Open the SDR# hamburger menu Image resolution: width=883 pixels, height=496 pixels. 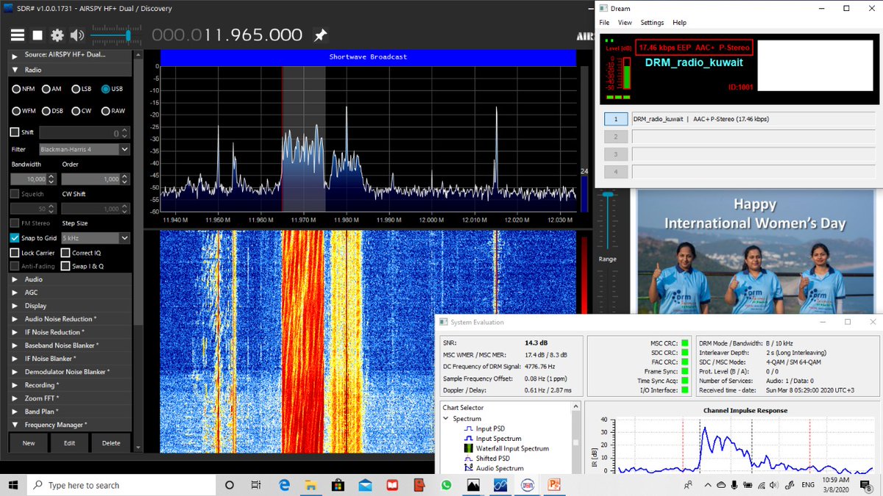point(18,35)
